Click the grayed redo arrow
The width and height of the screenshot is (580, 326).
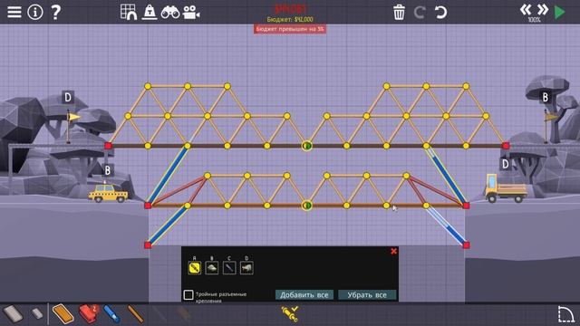[420, 12]
